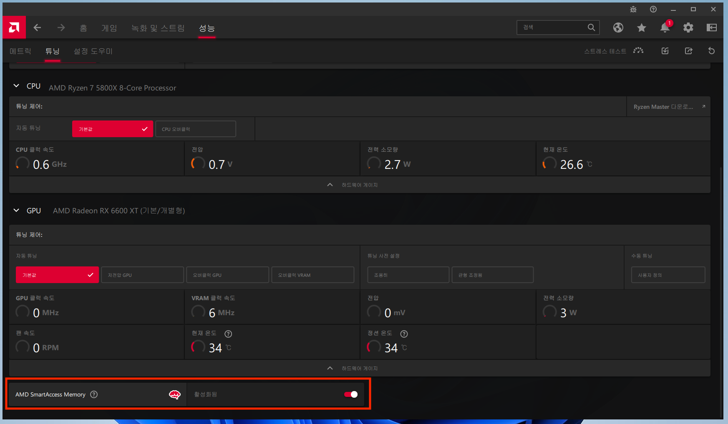The height and width of the screenshot is (424, 728).
Task: Click Ryzen Master external link arrow
Action: point(703,107)
